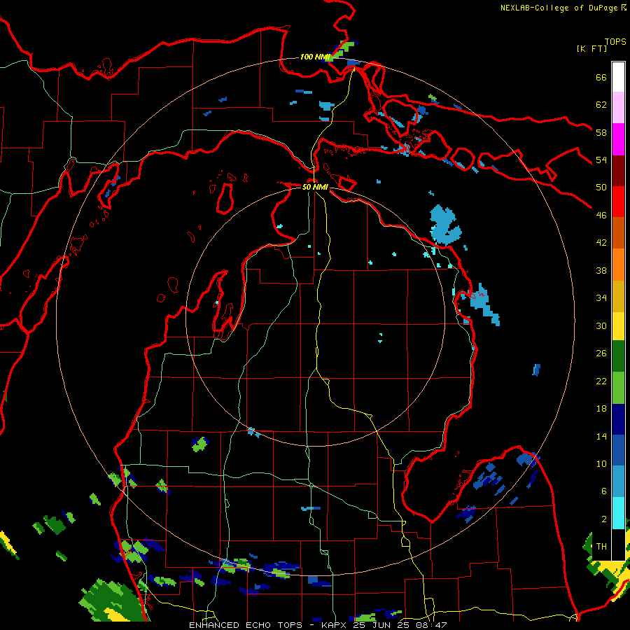Select the medium blue 10 kft legend color

tap(618, 451)
